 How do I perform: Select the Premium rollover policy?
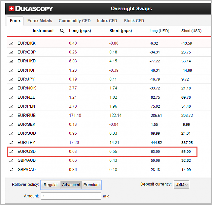(x=91, y=185)
